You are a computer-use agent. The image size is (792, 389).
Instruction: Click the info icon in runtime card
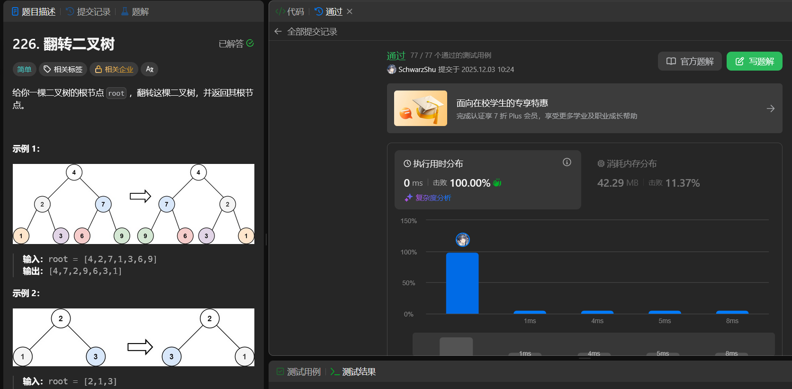coord(567,163)
